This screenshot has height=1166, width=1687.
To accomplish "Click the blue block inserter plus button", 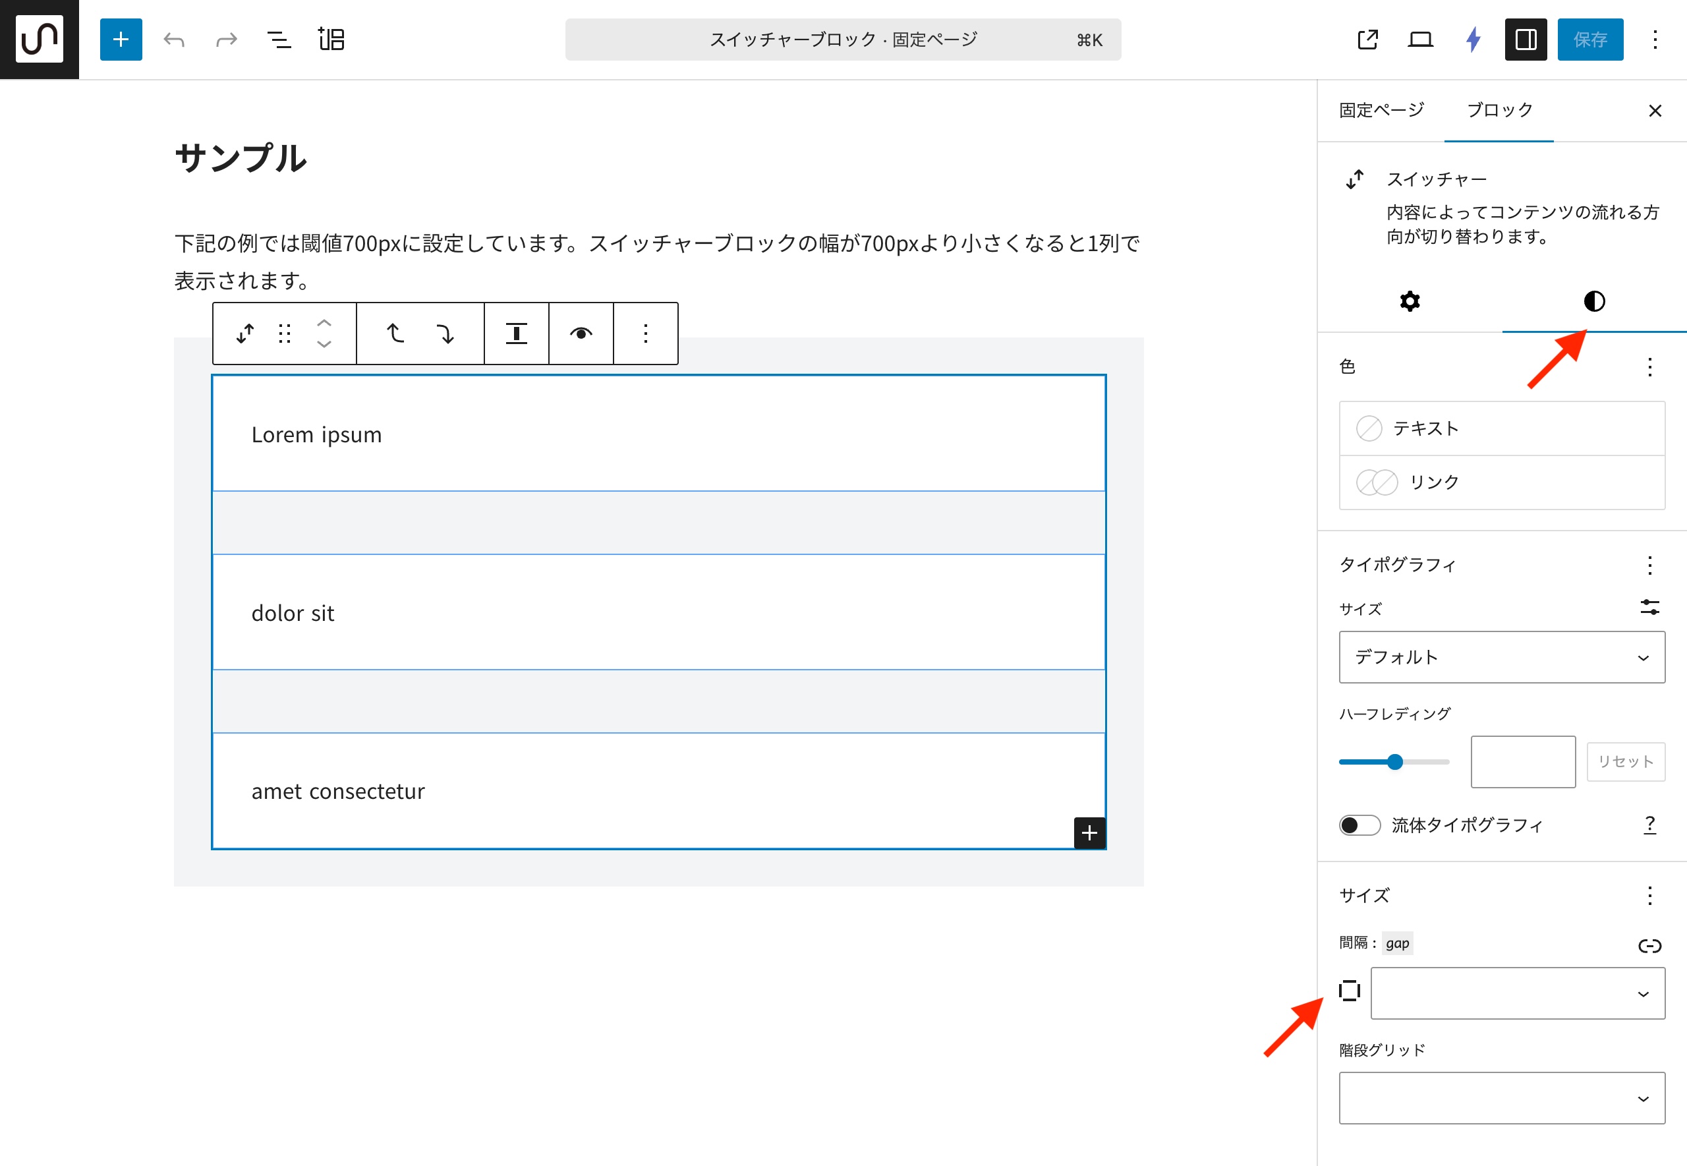I will pos(121,40).
